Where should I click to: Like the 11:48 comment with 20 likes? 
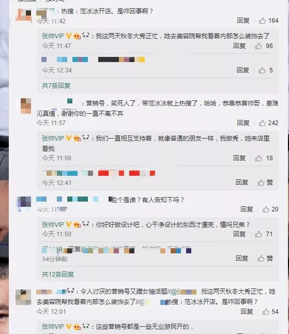coord(270,209)
